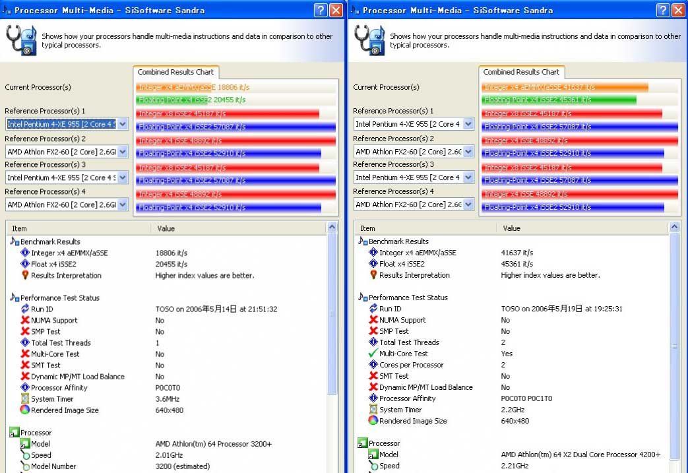The height and width of the screenshot is (473, 688).
Task: Click the Model Number icon in the left window
Action: (25, 466)
